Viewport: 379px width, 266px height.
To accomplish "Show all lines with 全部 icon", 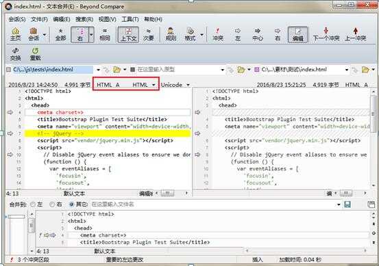I will (x=60, y=34).
